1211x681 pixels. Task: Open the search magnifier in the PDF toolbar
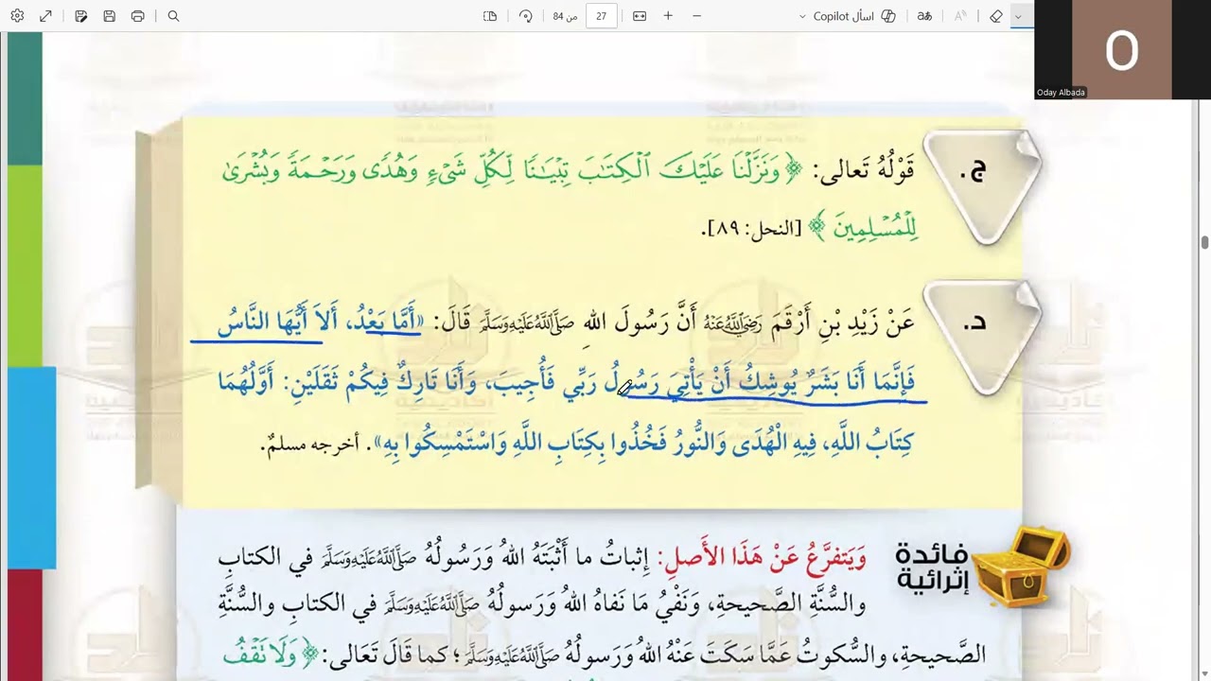[173, 16]
